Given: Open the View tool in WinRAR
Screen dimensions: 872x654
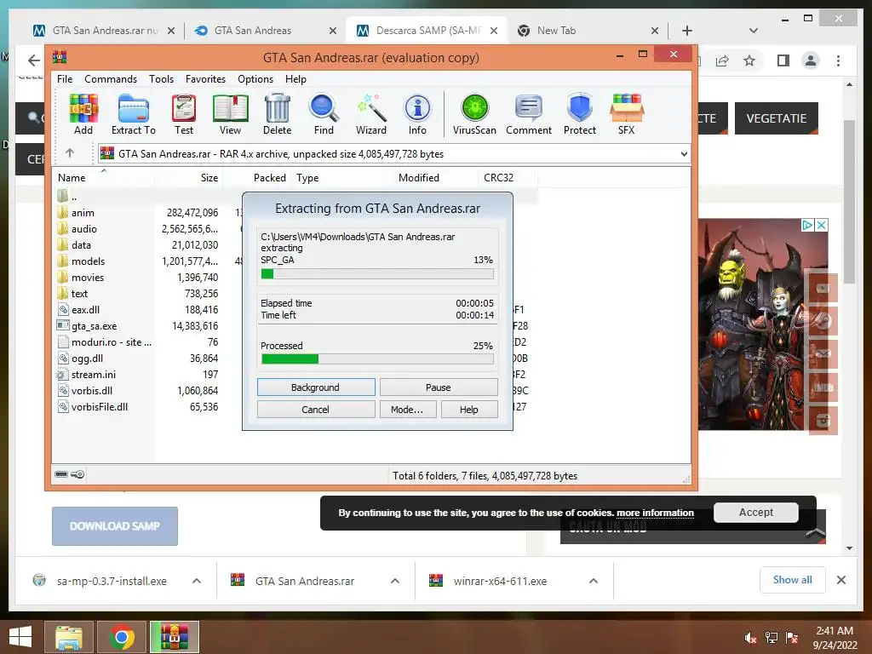Looking at the screenshot, I should click(230, 114).
